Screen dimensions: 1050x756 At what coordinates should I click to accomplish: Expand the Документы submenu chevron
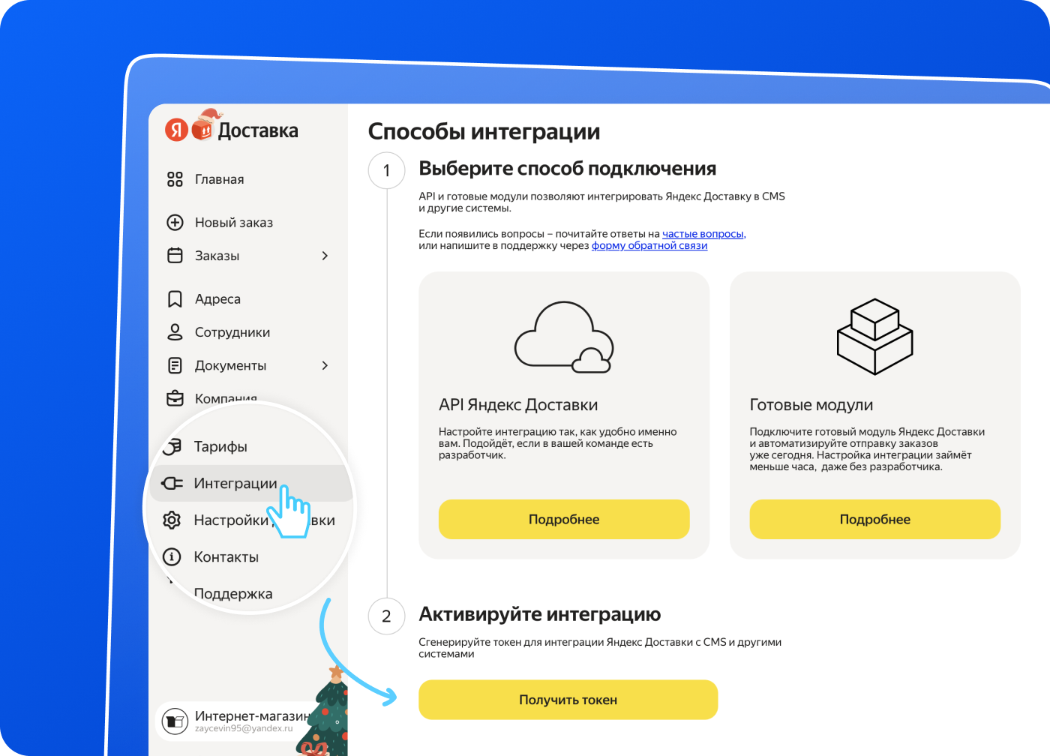pyautogui.click(x=325, y=365)
